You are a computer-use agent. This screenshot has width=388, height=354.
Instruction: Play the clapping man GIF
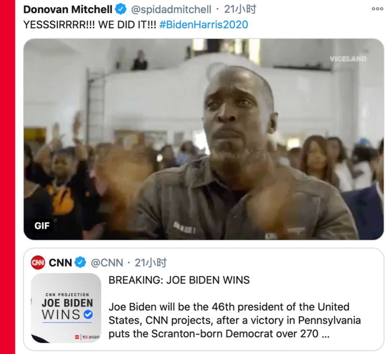tap(203, 139)
